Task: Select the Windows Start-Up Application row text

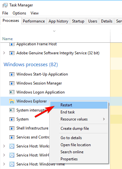Action: coord(42,74)
